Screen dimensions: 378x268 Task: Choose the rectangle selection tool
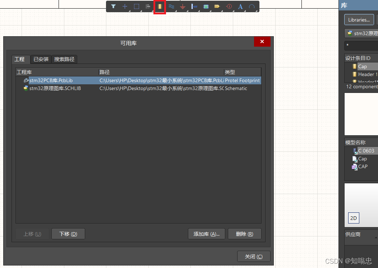click(x=137, y=6)
